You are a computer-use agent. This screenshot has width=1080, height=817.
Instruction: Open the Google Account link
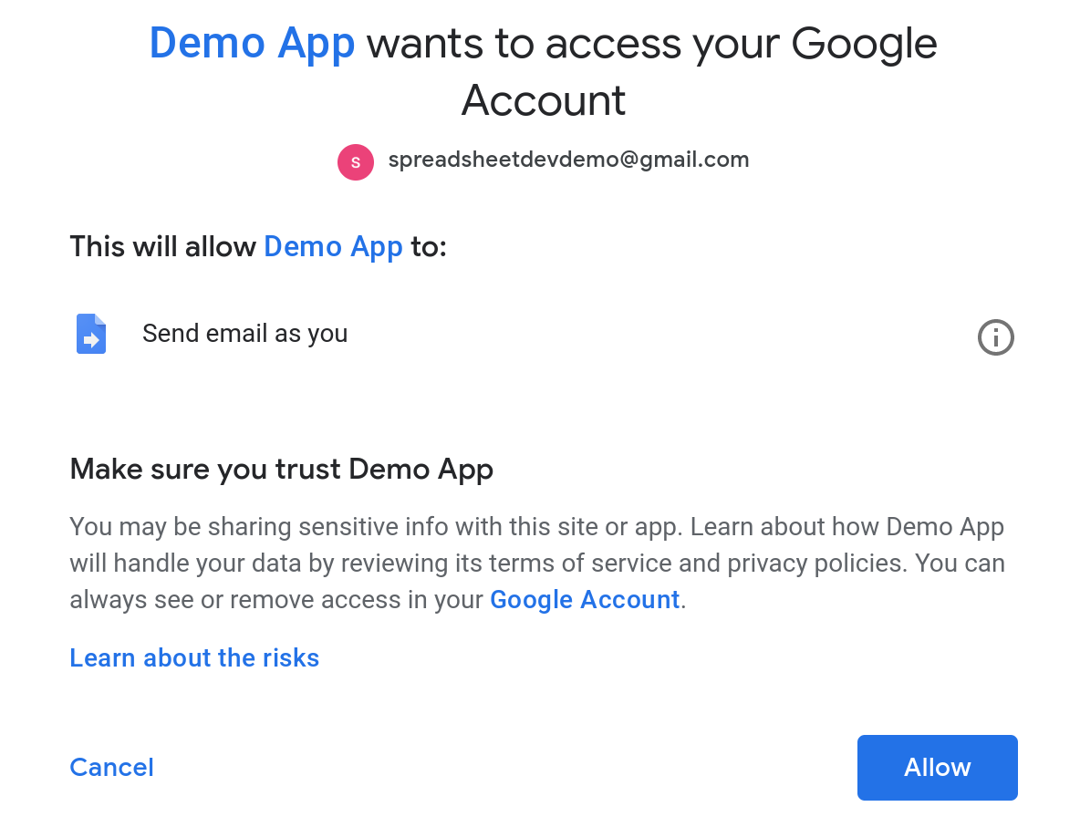[x=585, y=599]
